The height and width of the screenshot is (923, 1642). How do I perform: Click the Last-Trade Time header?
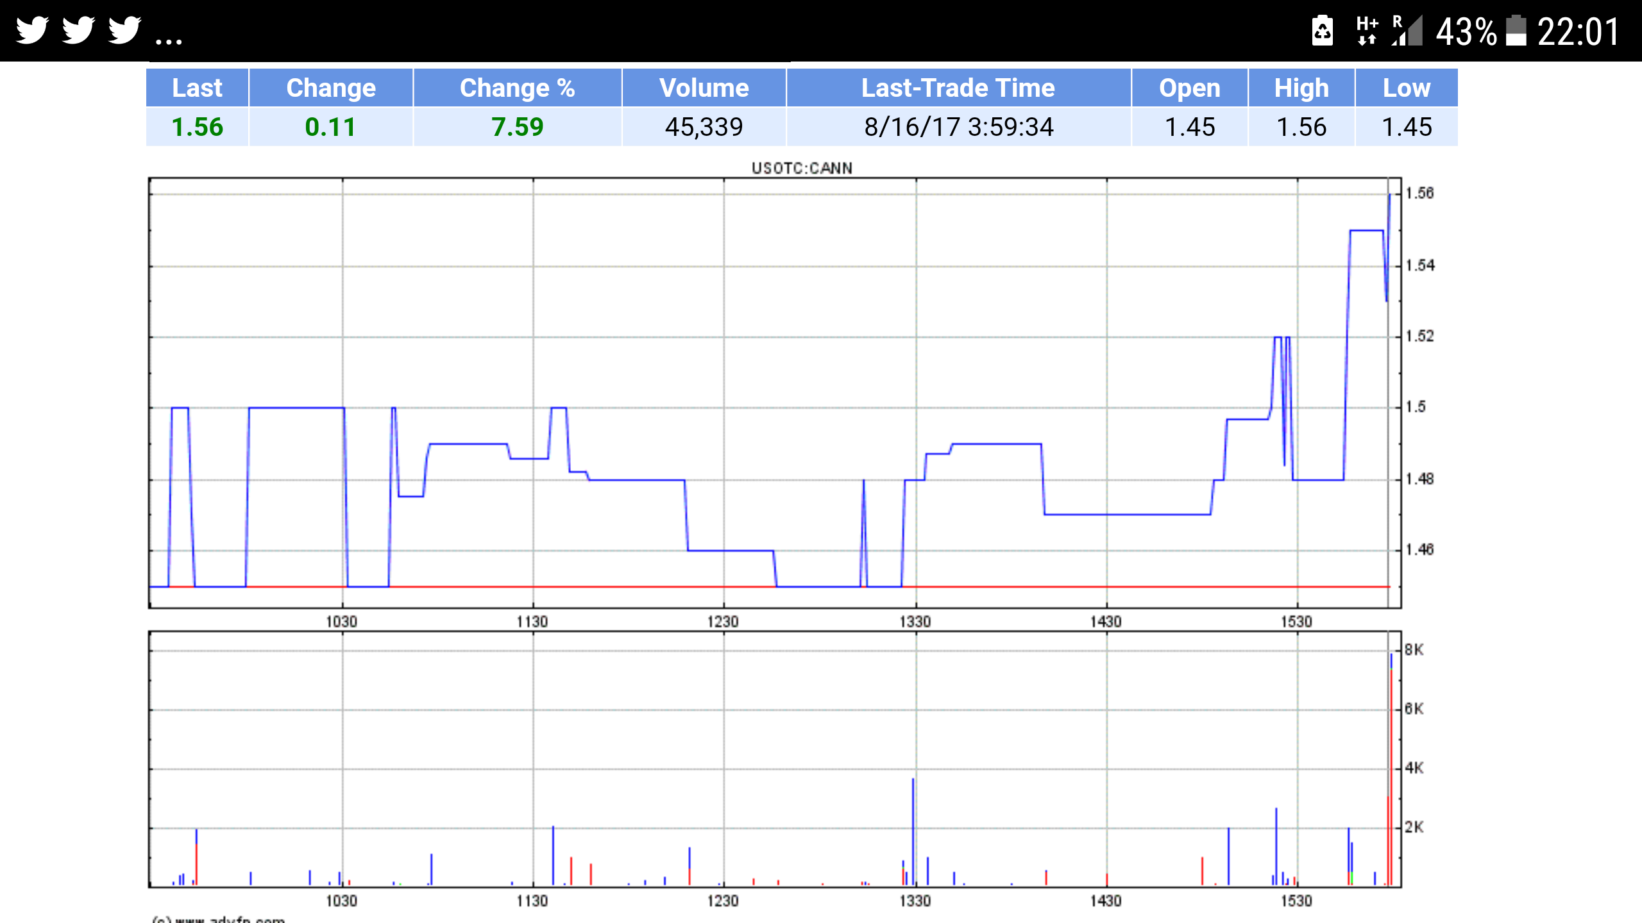click(958, 88)
